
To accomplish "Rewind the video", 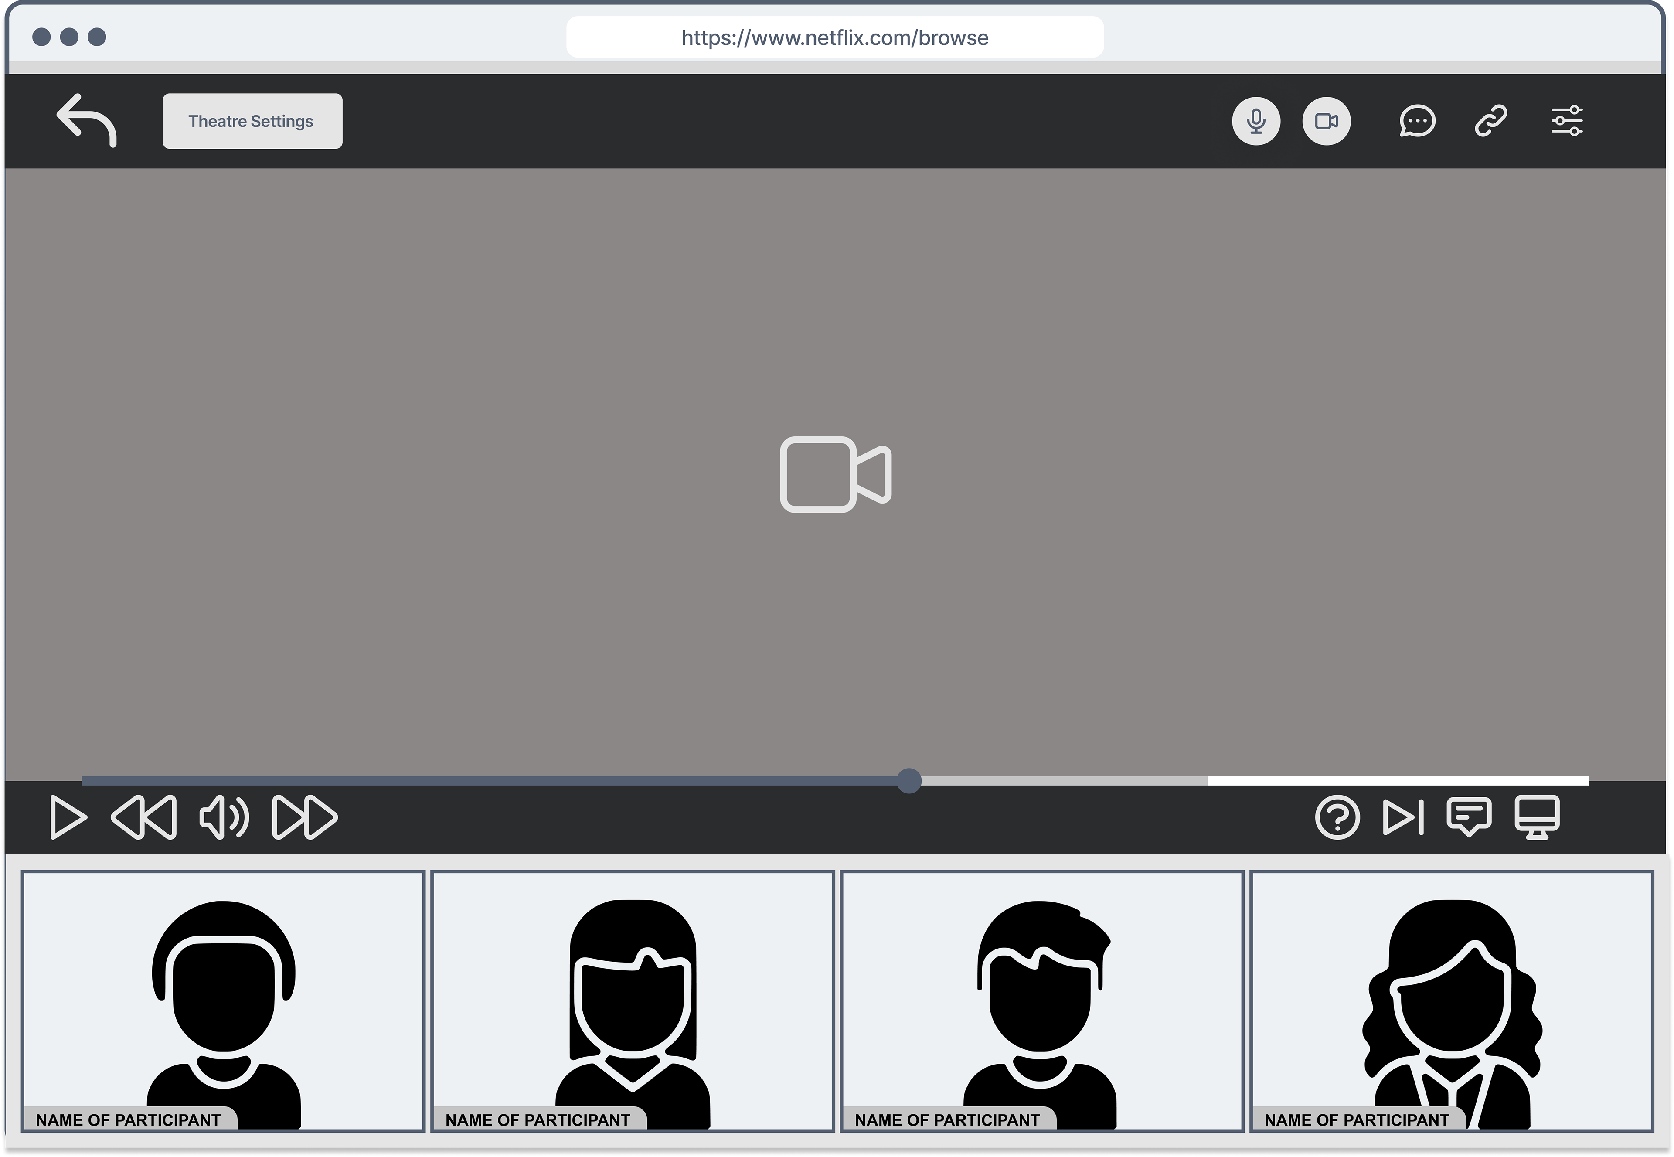I will pos(144,818).
